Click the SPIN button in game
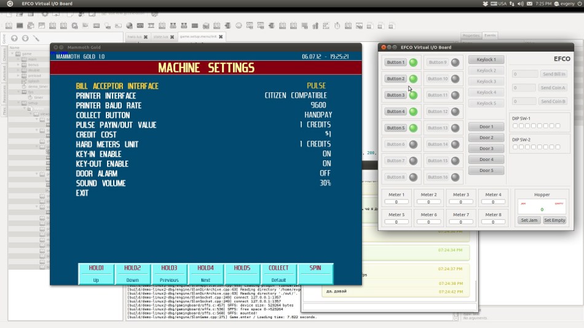This screenshot has height=328, width=584. point(315,274)
